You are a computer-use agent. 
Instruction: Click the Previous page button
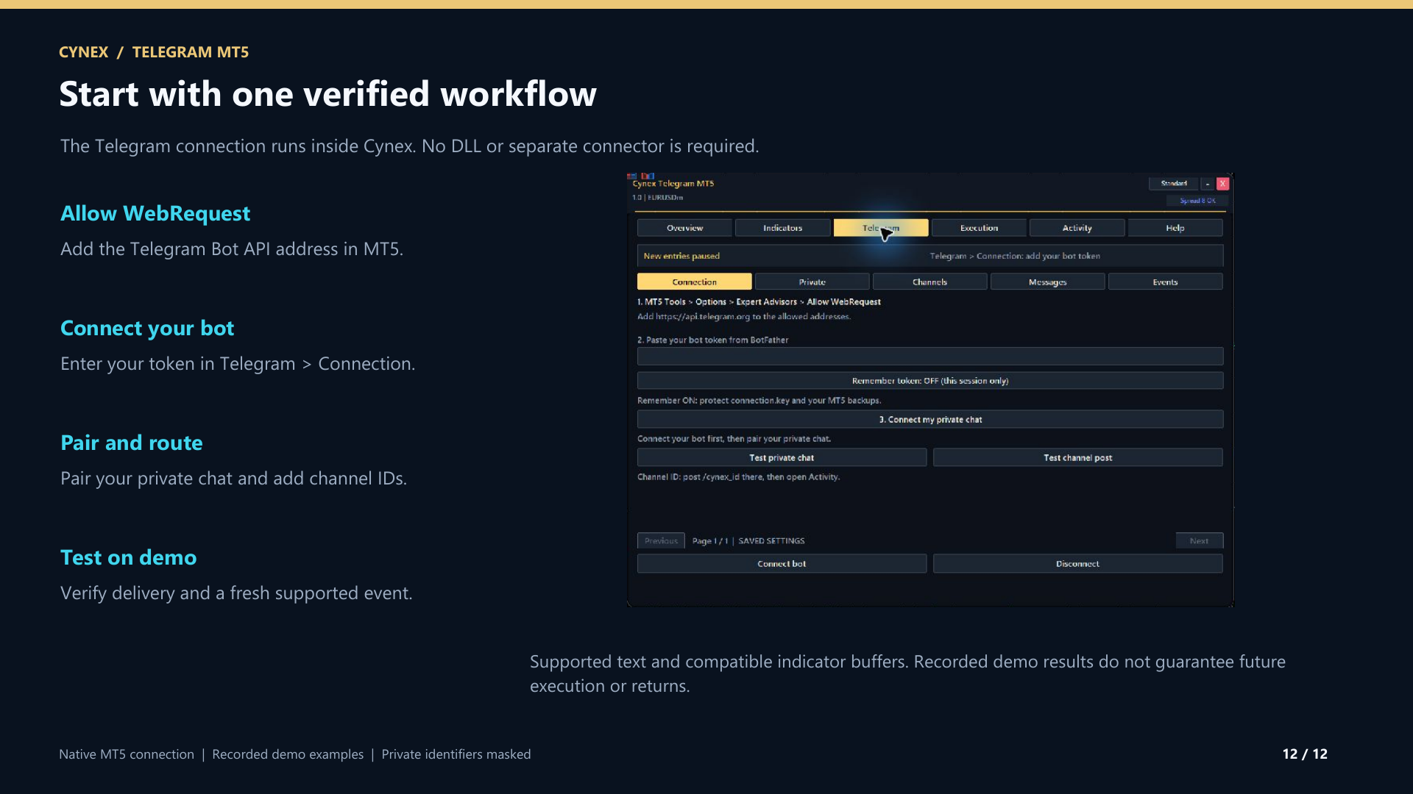coord(661,540)
